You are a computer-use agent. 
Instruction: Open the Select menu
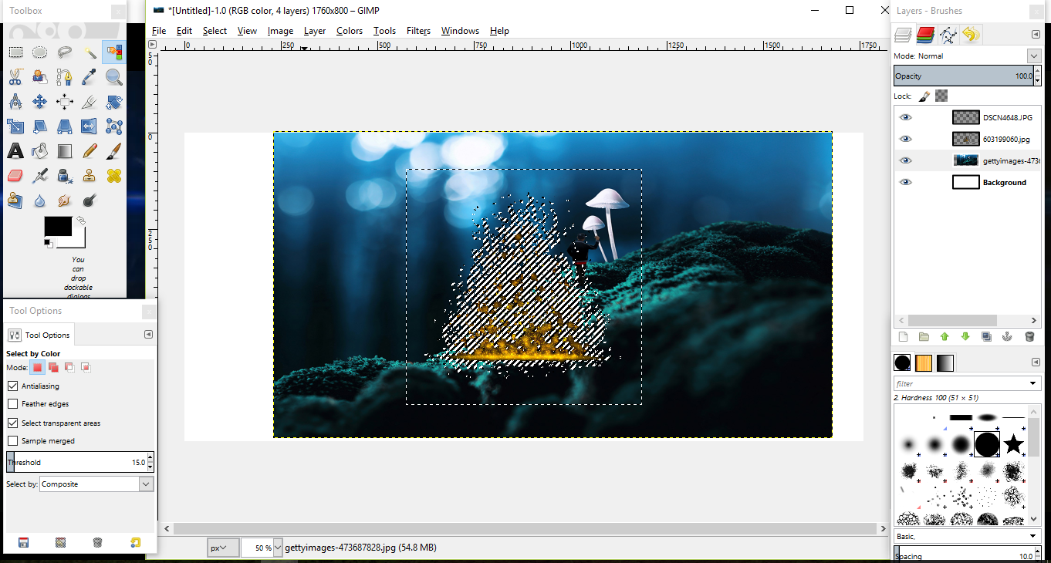click(215, 31)
